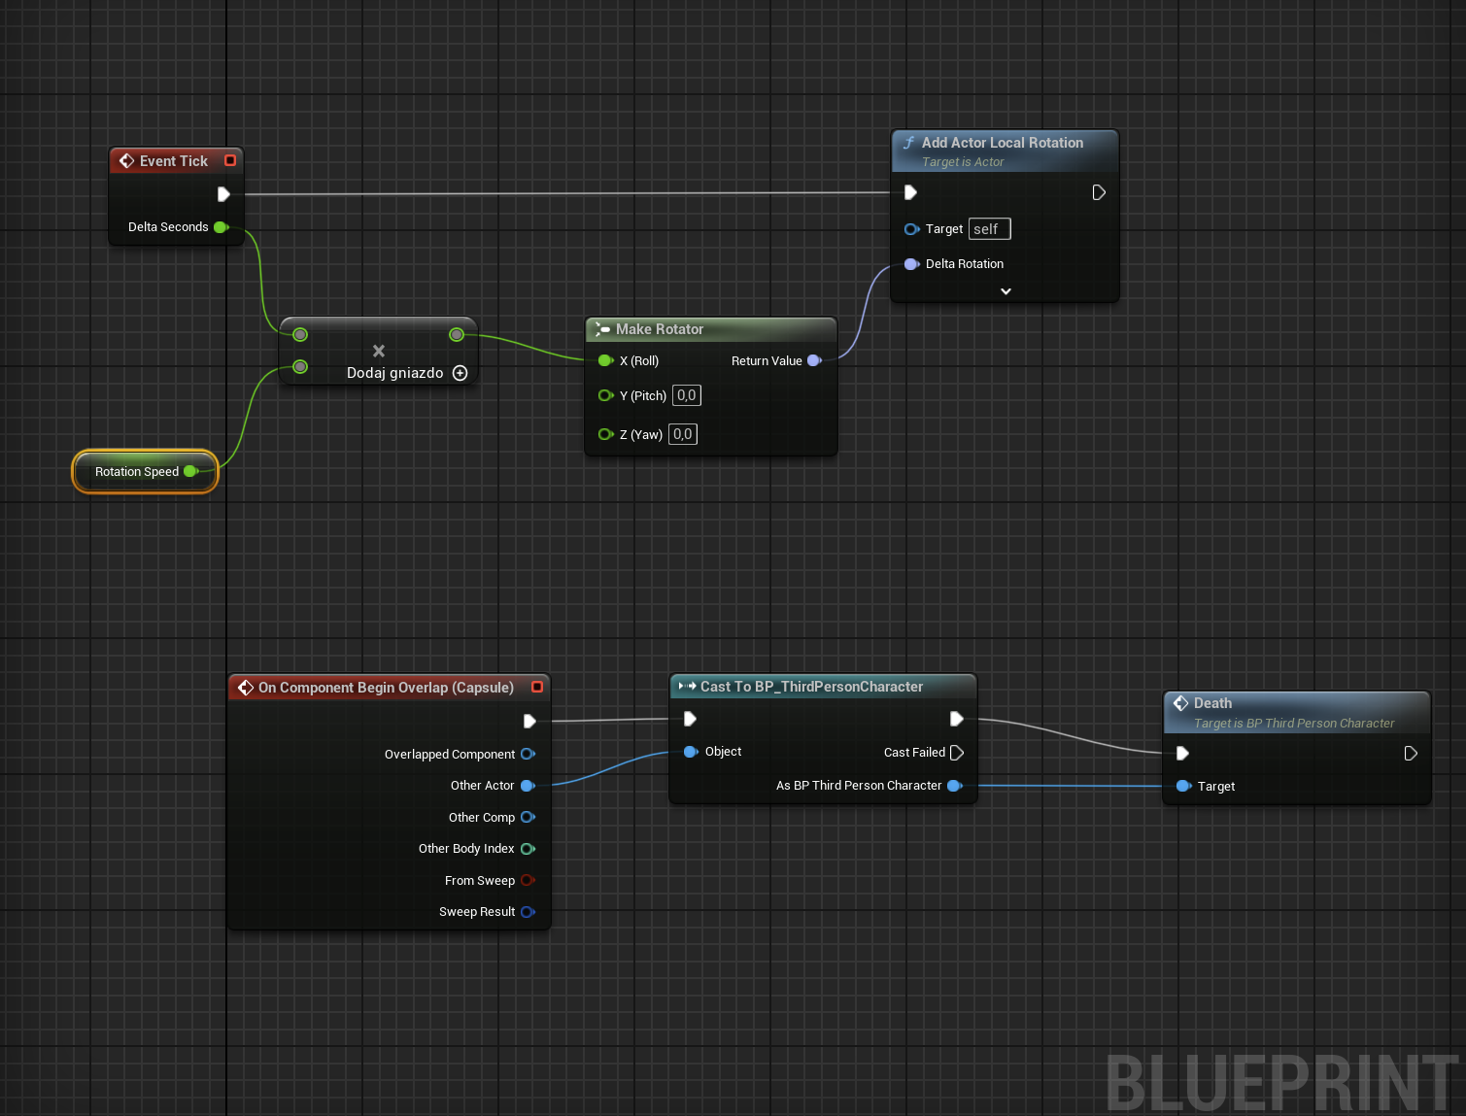The height and width of the screenshot is (1116, 1466).
Task: Select the Event Tick node title
Action: [174, 161]
